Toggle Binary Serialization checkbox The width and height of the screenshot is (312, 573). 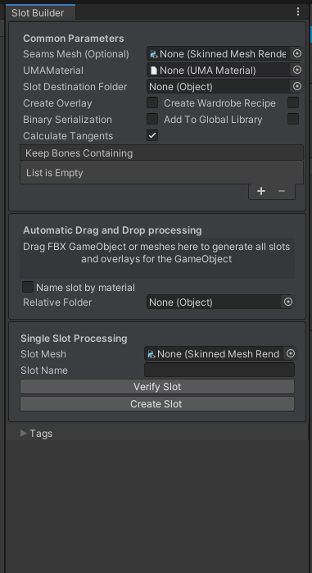[x=152, y=119]
